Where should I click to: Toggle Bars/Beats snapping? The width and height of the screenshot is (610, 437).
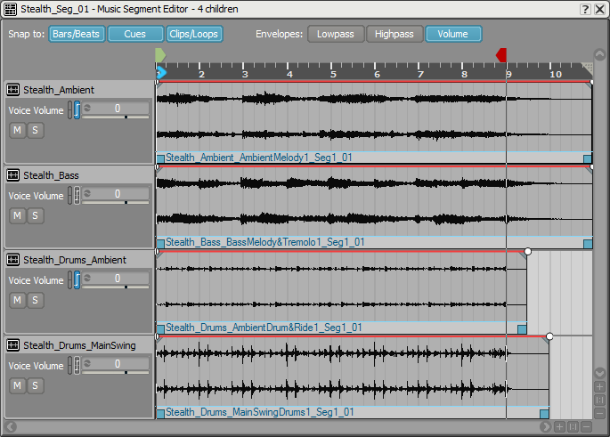click(x=77, y=34)
